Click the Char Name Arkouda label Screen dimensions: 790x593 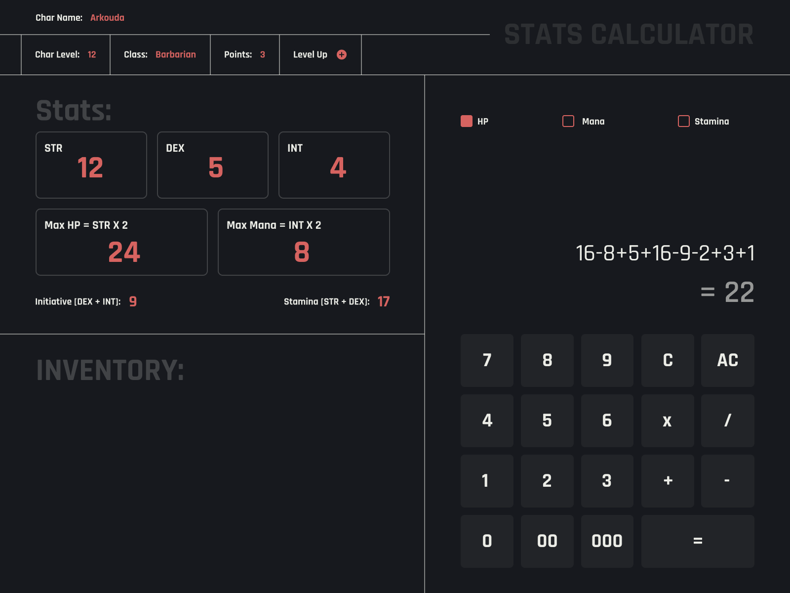(107, 18)
